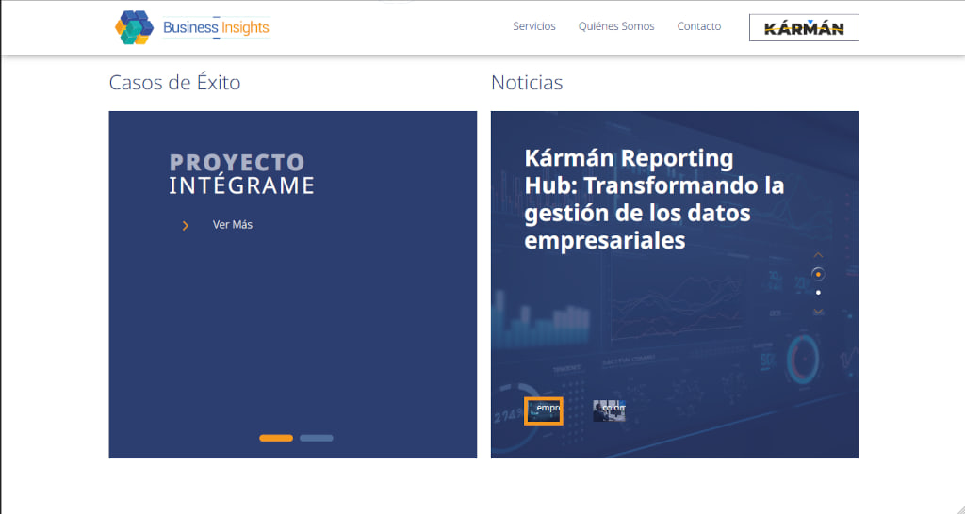Click the Casos de Éxito heading
Image resolution: width=965 pixels, height=514 pixels.
click(174, 83)
